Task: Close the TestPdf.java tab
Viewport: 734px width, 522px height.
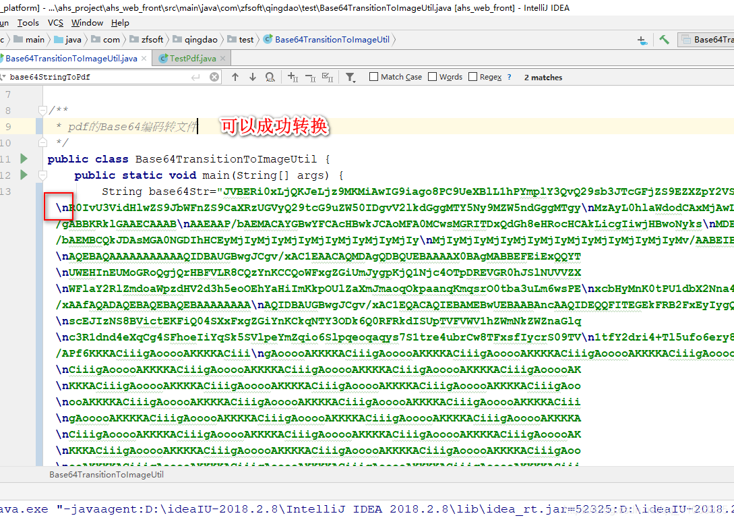Action: (223, 59)
